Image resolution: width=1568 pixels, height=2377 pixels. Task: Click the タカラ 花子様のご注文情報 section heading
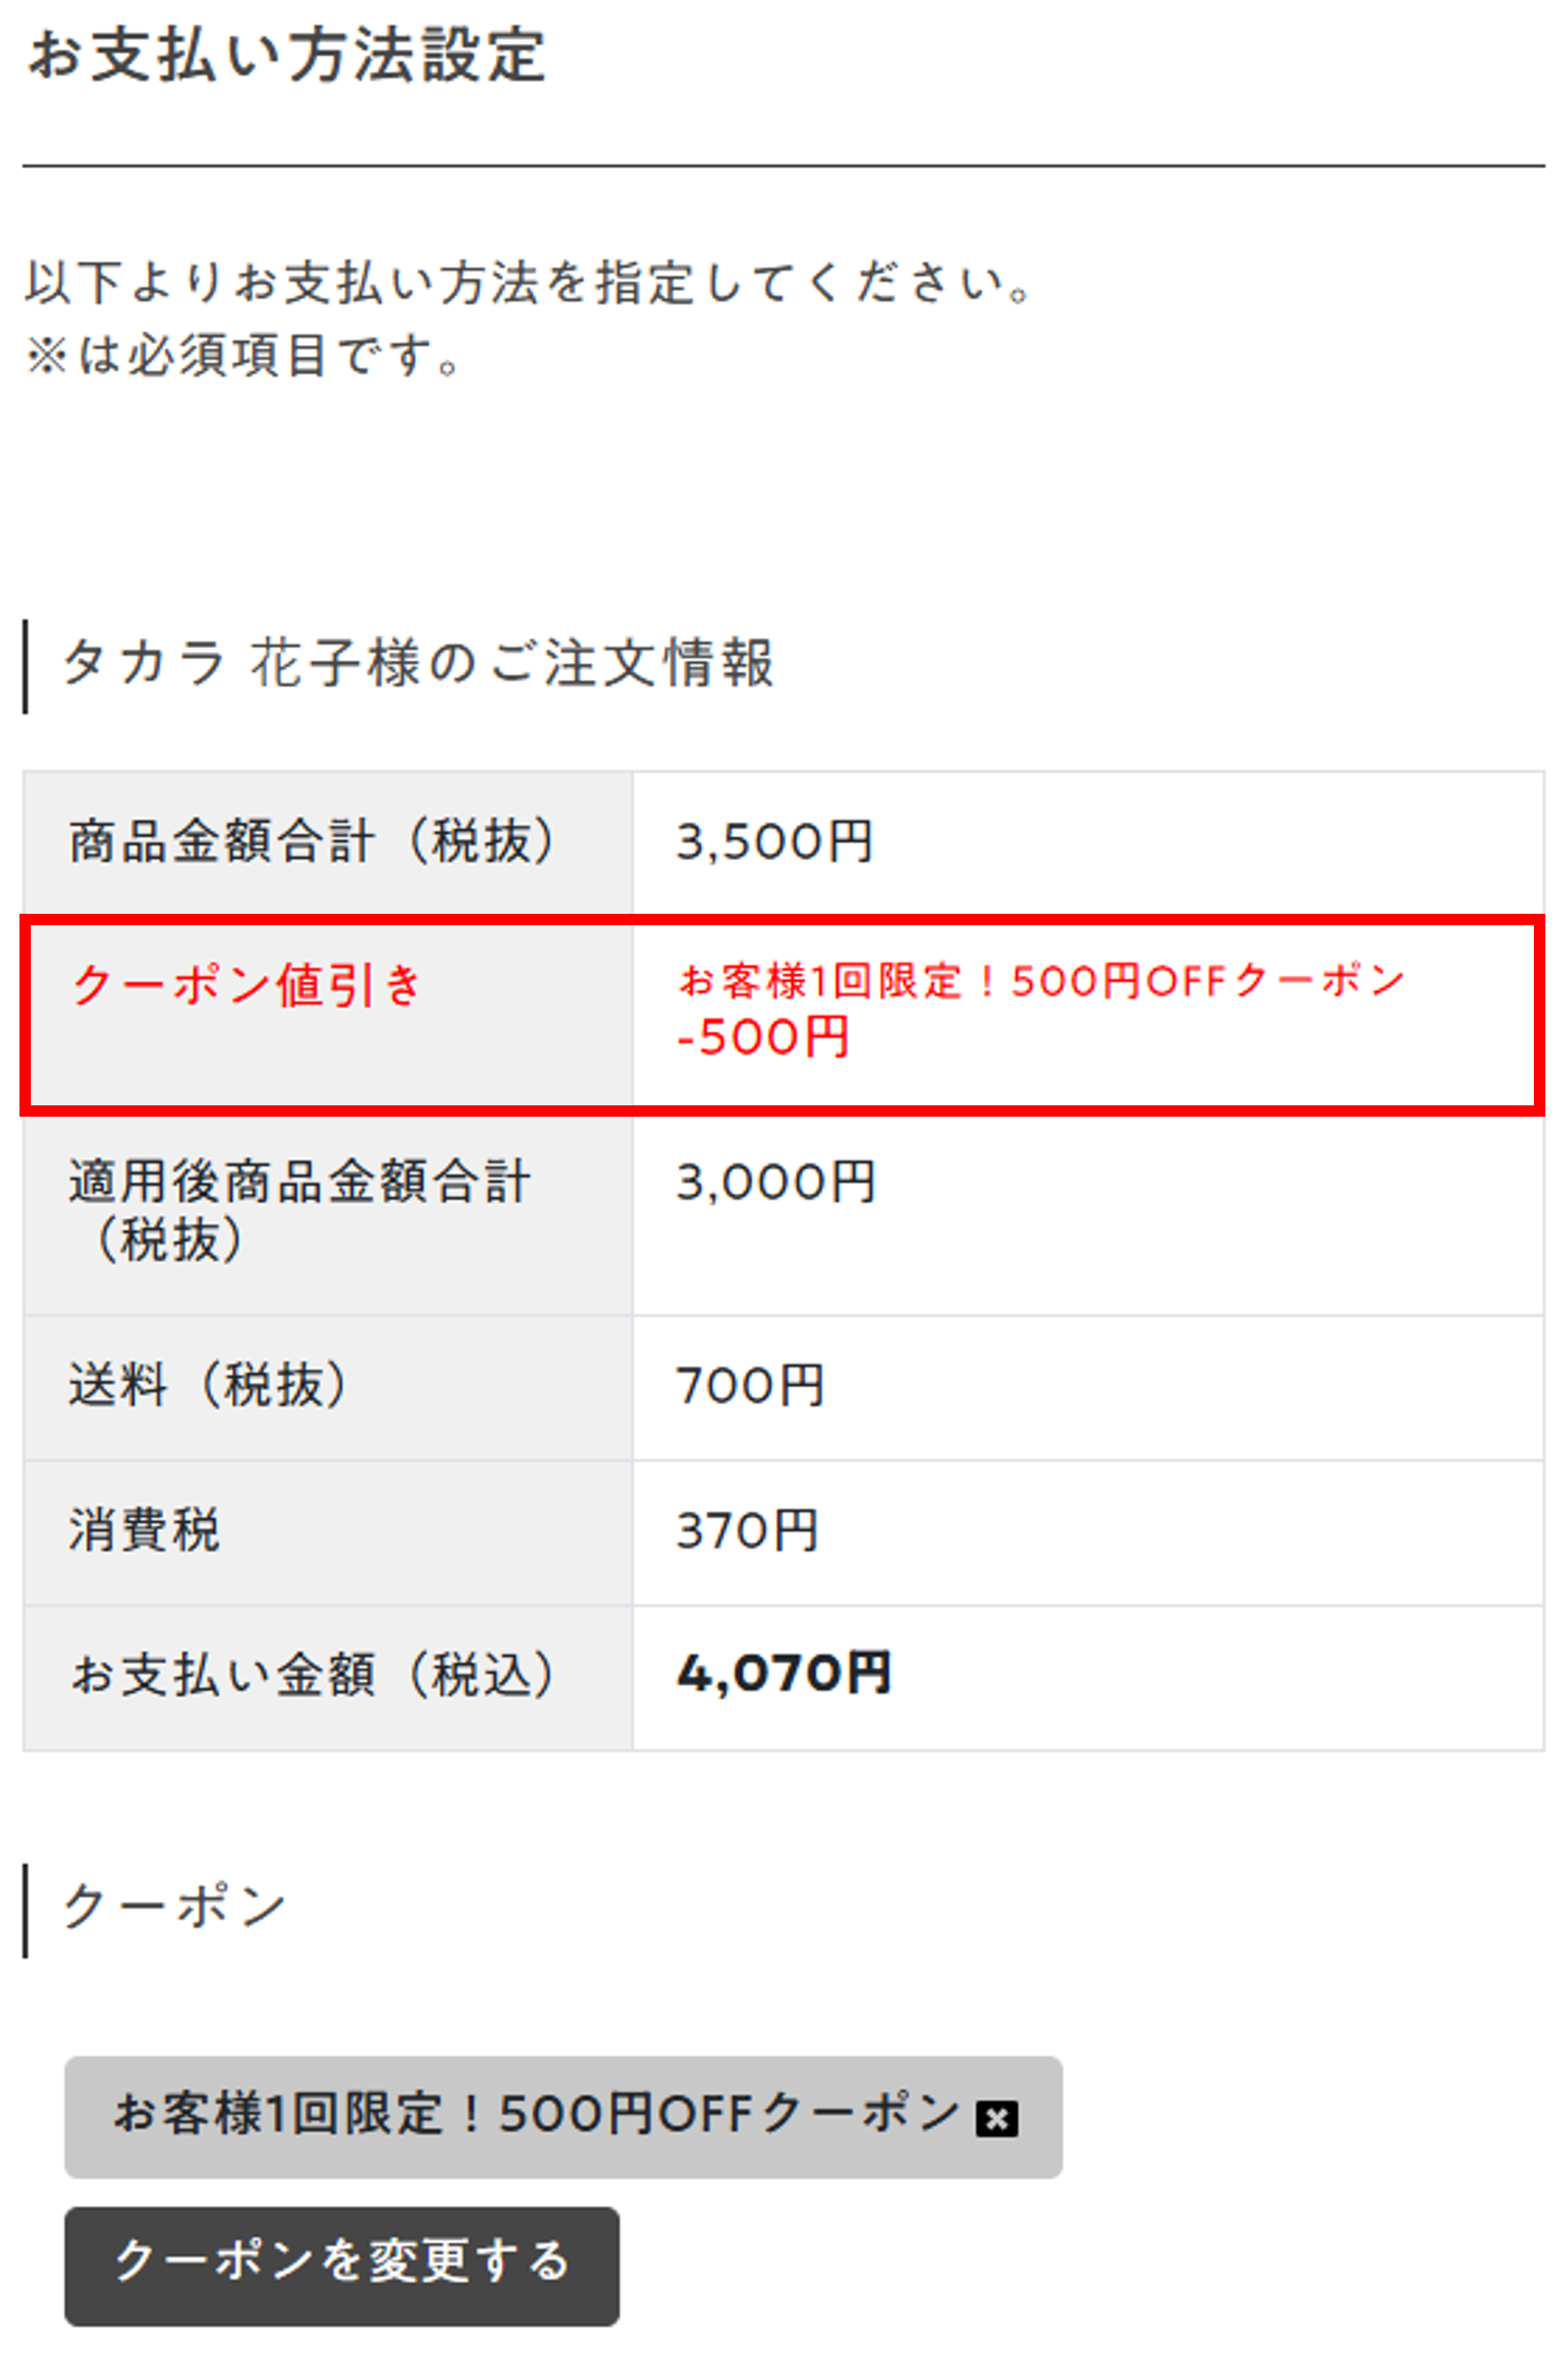click(x=418, y=663)
